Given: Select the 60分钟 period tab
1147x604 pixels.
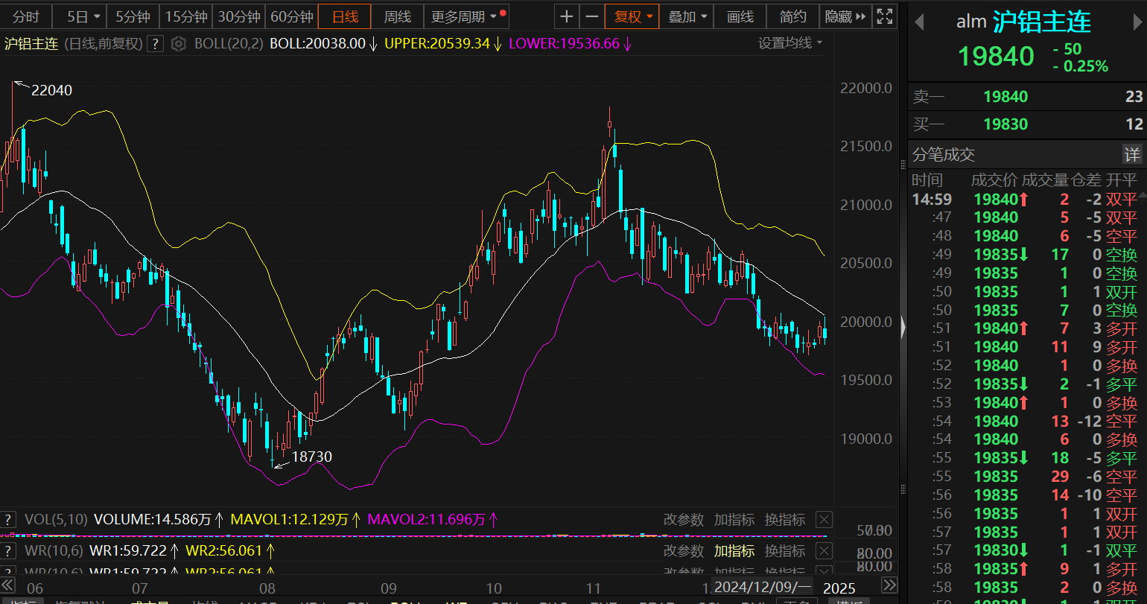Looking at the screenshot, I should point(291,16).
